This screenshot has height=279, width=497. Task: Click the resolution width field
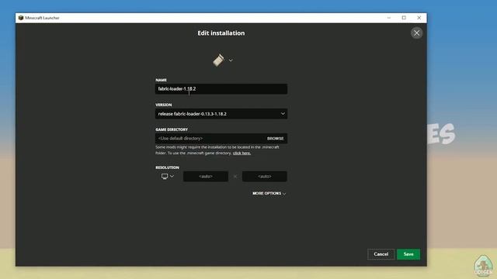(x=206, y=177)
